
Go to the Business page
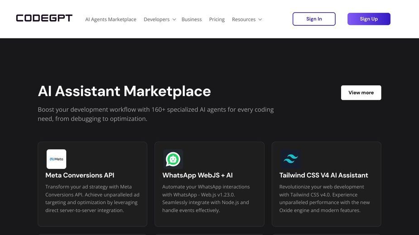click(x=192, y=19)
